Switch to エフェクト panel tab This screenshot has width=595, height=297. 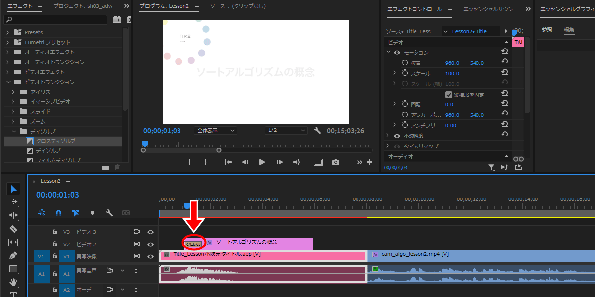[20, 6]
